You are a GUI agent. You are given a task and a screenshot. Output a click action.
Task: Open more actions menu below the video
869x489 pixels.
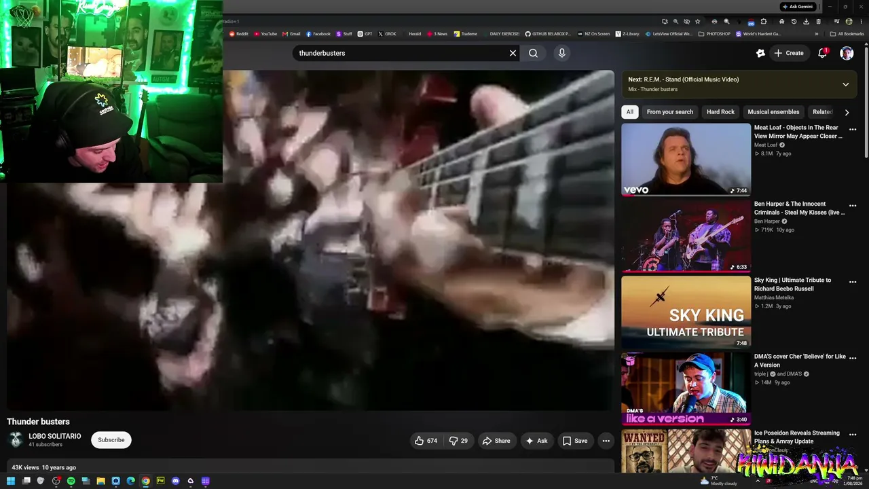pos(606,441)
